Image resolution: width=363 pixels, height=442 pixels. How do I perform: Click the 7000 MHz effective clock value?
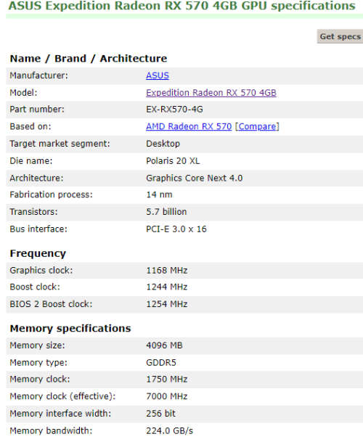click(167, 396)
